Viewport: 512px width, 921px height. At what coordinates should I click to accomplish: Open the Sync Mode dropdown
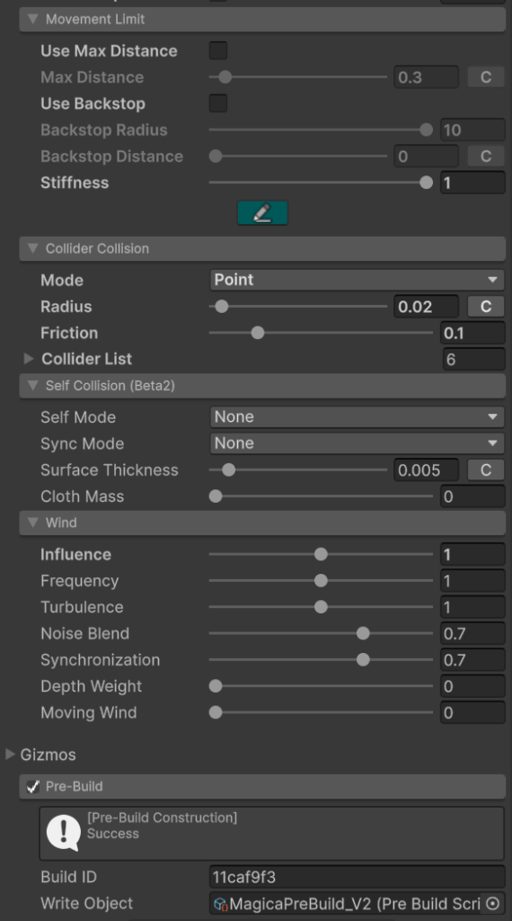pyautogui.click(x=358, y=443)
